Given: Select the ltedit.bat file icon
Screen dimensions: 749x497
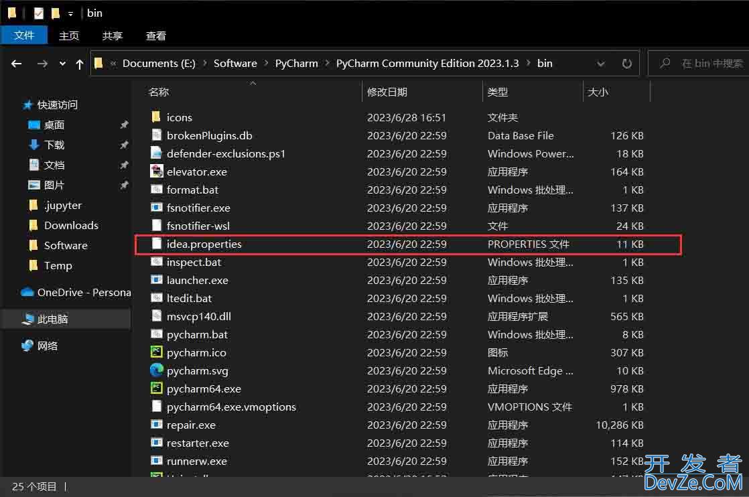Looking at the screenshot, I should click(156, 298).
